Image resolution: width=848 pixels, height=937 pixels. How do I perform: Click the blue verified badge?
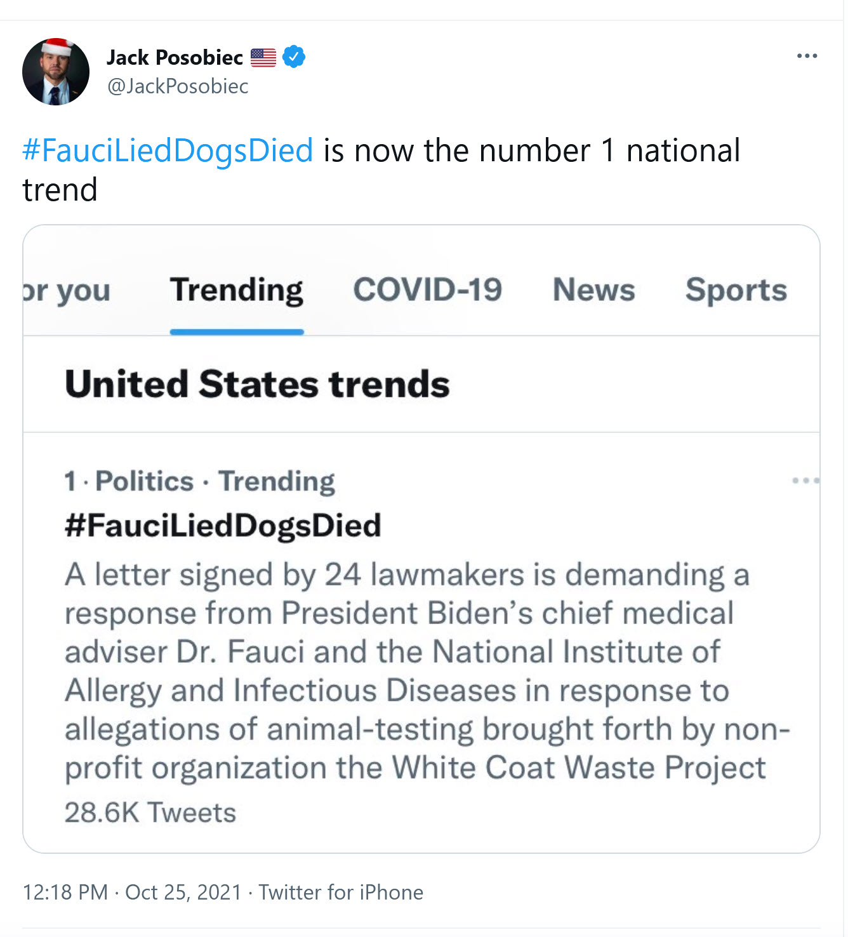click(x=294, y=57)
